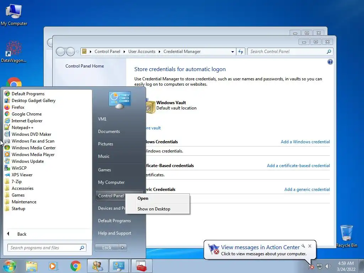
Task: Open Pictures from the Start menu
Action: pos(105,144)
